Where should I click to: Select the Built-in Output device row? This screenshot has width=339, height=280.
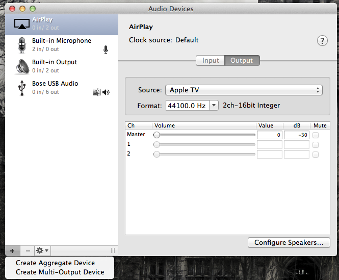[x=61, y=67]
